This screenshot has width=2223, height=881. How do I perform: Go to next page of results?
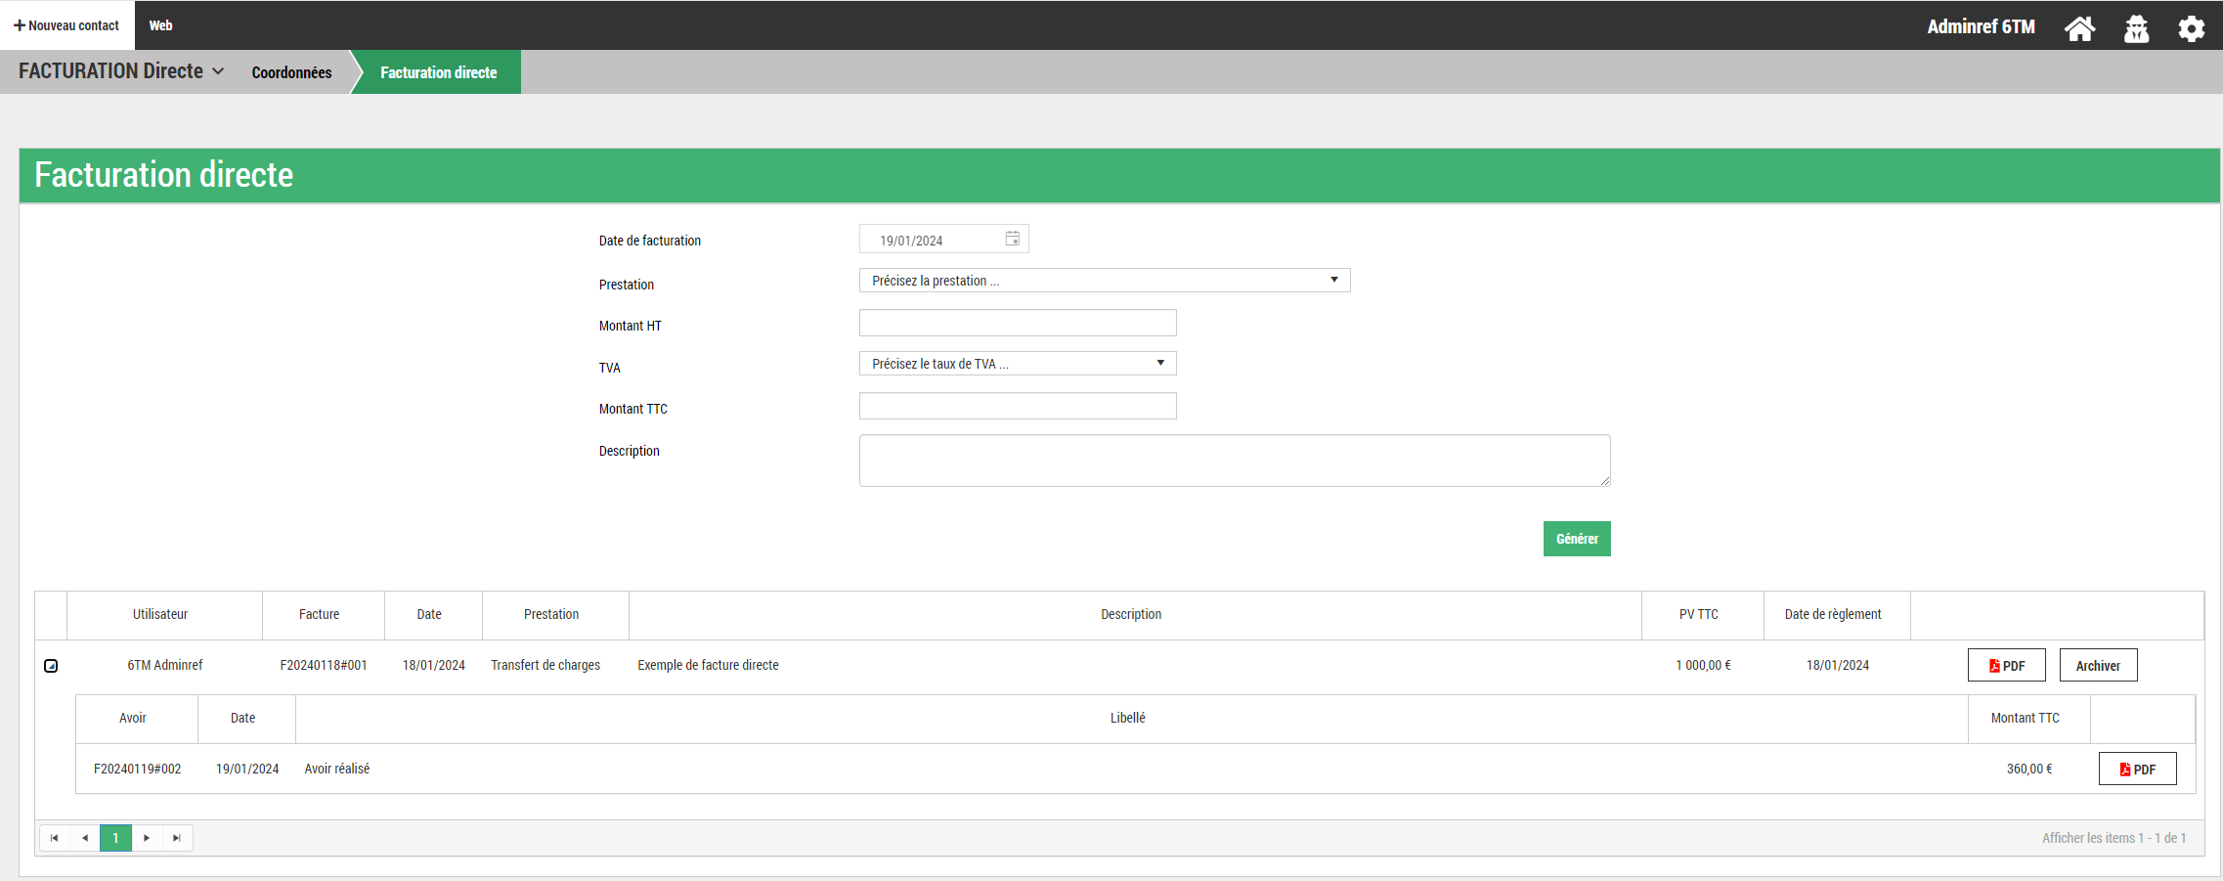click(147, 838)
